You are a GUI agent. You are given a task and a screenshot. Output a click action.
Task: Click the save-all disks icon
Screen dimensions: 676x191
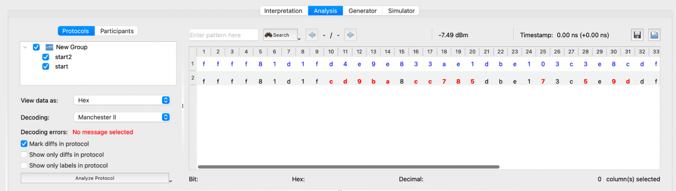point(654,35)
